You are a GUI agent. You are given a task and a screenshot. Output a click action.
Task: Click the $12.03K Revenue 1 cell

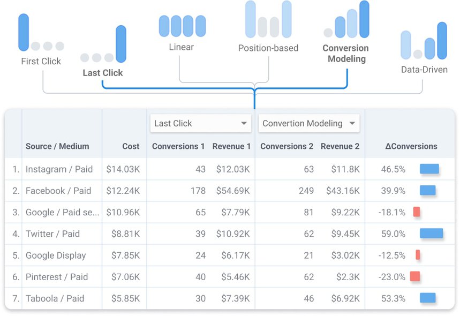pyautogui.click(x=233, y=169)
